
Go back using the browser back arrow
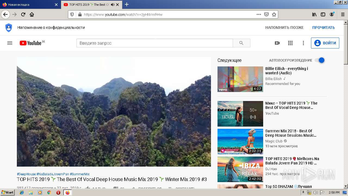[x=6, y=14]
